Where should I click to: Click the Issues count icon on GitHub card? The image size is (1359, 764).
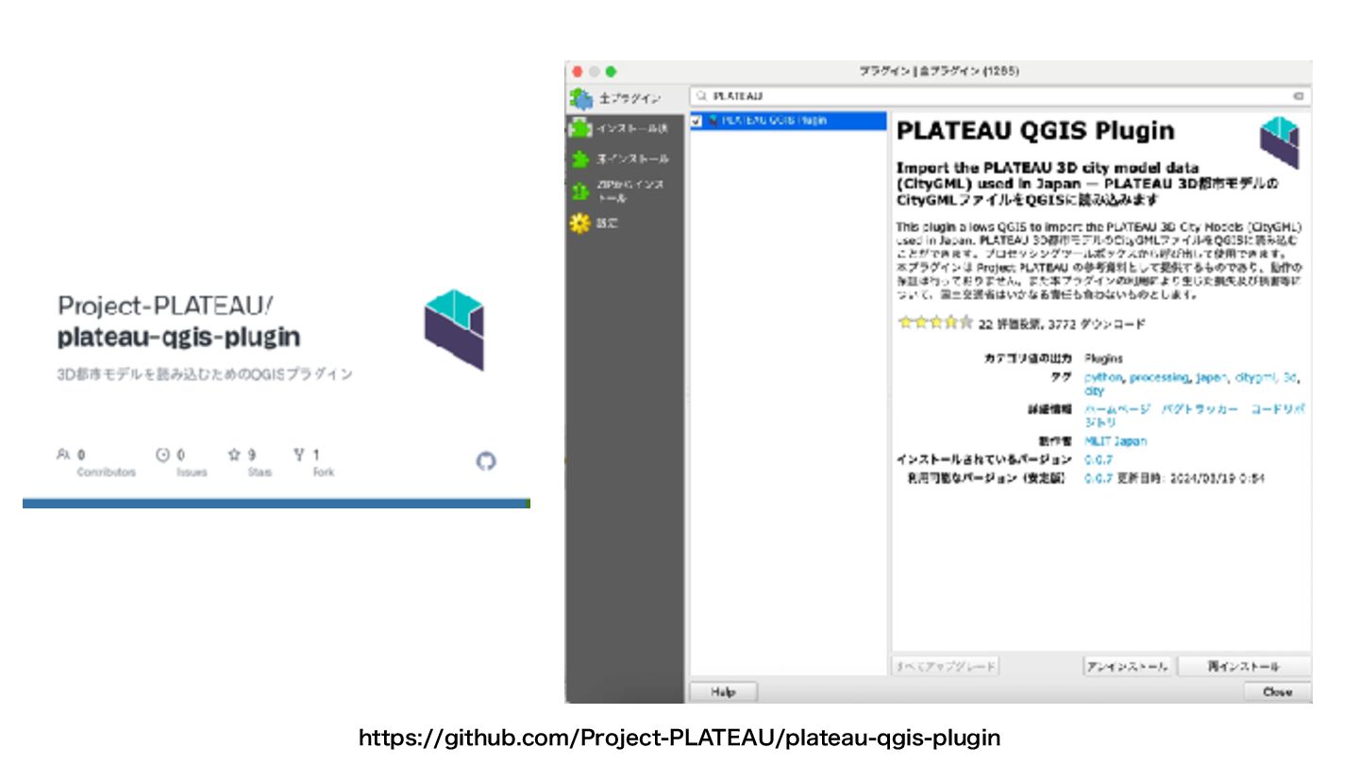[x=162, y=455]
